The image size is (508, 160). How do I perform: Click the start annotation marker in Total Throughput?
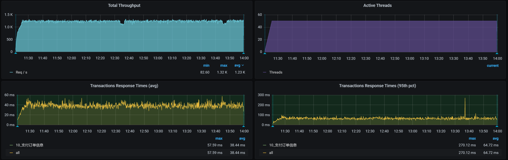point(16,53)
